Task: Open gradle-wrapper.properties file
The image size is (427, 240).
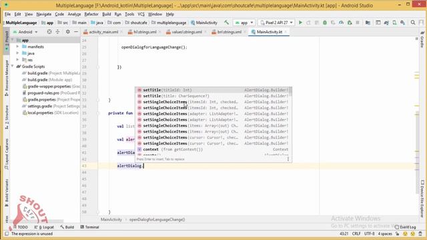Action: pos(51,86)
